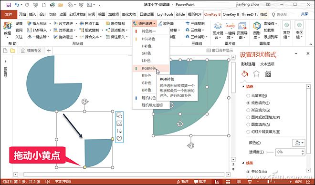315x185 pixels.
Task: Select the 无填充(N) radio button
Action: pos(248,96)
